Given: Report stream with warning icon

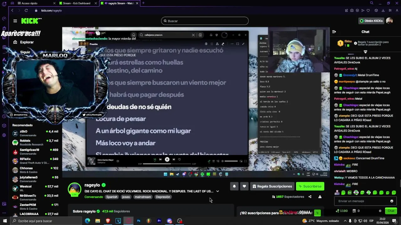Looking at the screenshot, I should tap(320, 197).
